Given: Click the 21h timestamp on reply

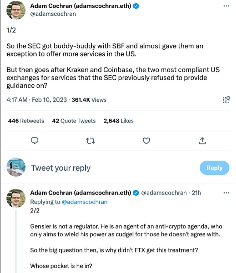Looking at the screenshot, I should point(196,193).
